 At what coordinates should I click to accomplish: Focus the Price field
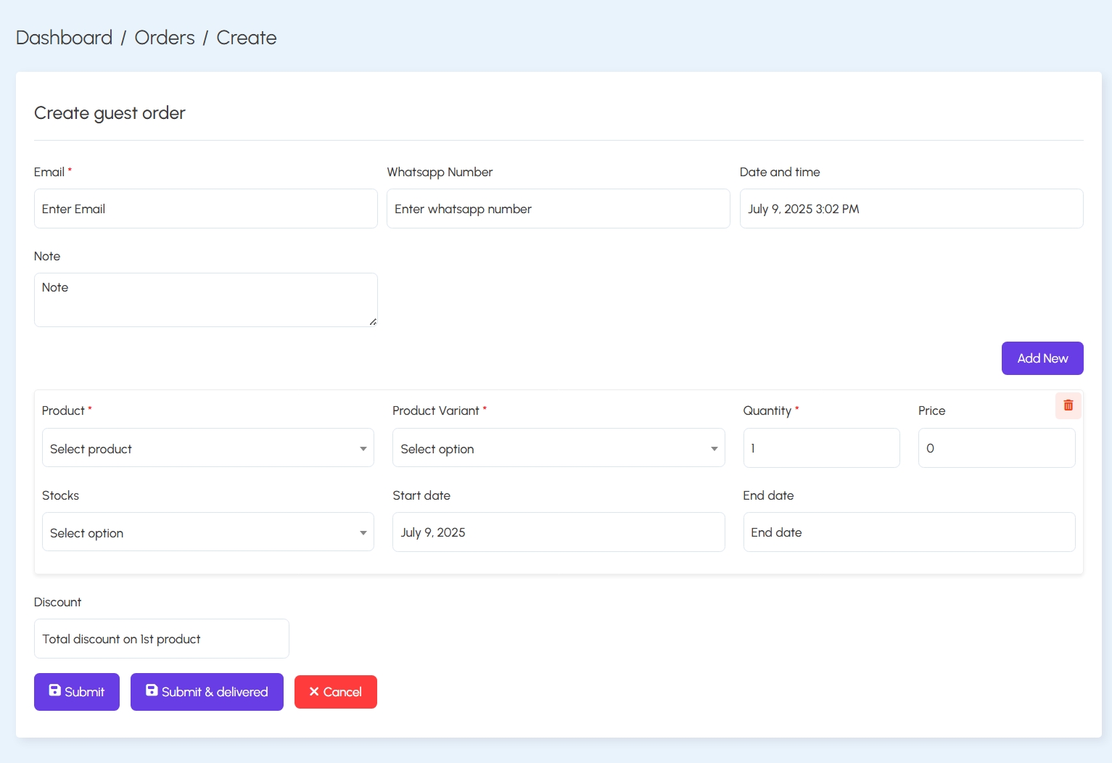997,448
